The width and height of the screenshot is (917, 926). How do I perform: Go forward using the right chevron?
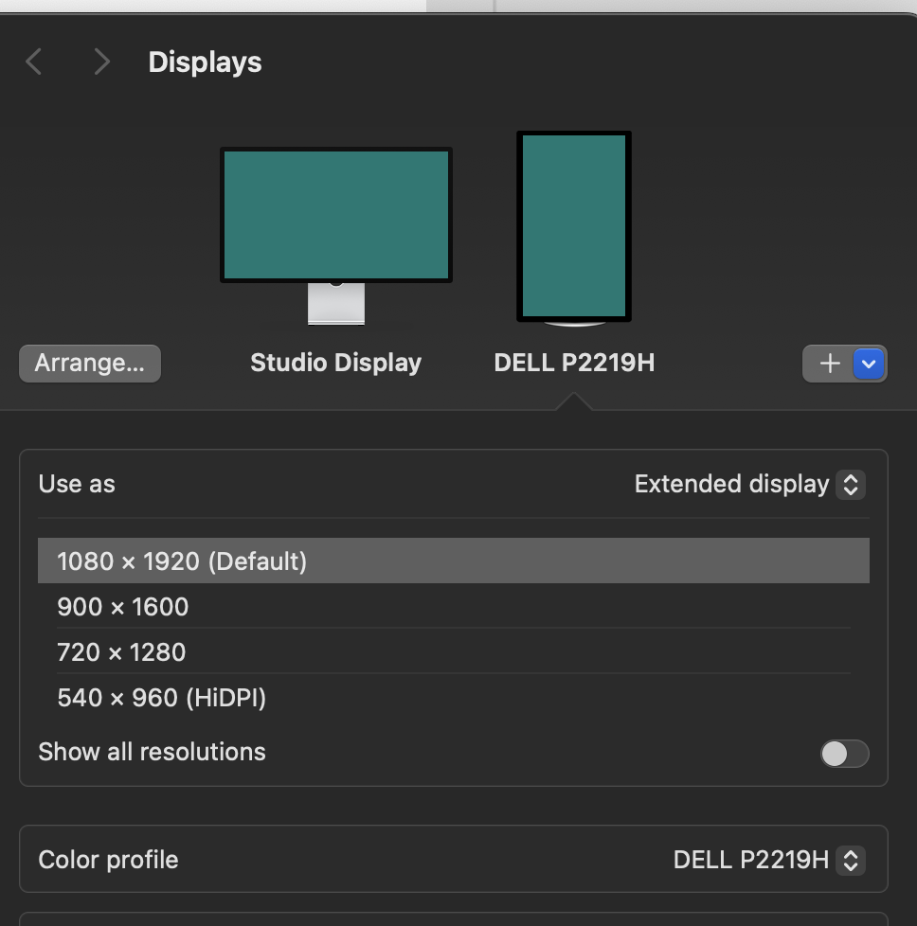click(x=101, y=62)
